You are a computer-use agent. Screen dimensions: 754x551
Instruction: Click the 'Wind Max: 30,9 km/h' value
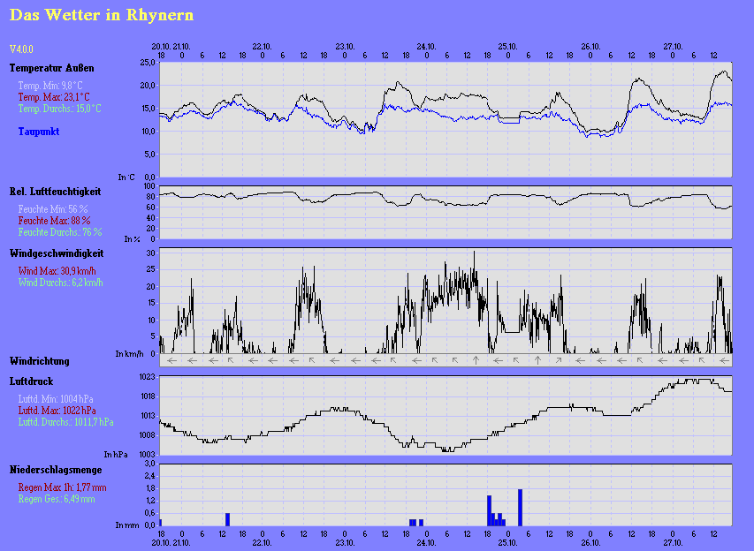(60, 270)
